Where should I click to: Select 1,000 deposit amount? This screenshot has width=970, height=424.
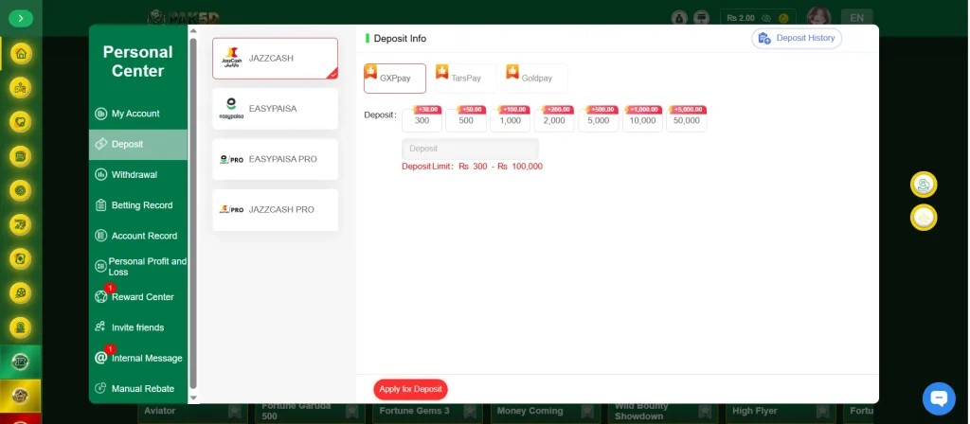click(511, 120)
